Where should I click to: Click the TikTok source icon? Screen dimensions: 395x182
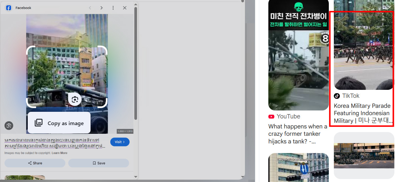pyautogui.click(x=337, y=96)
